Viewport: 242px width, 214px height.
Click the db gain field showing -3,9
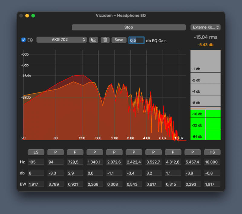point(193,173)
